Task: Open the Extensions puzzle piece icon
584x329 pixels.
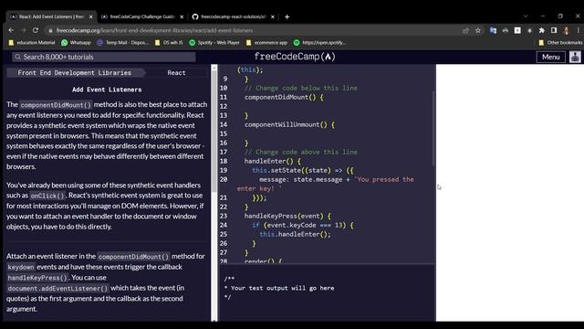Action: [541, 30]
